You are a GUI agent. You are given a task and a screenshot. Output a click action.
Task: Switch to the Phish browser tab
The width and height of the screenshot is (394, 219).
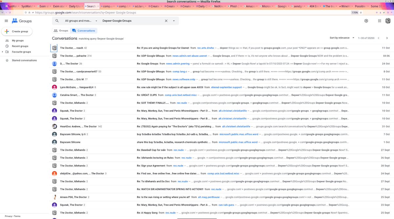(235, 6)
